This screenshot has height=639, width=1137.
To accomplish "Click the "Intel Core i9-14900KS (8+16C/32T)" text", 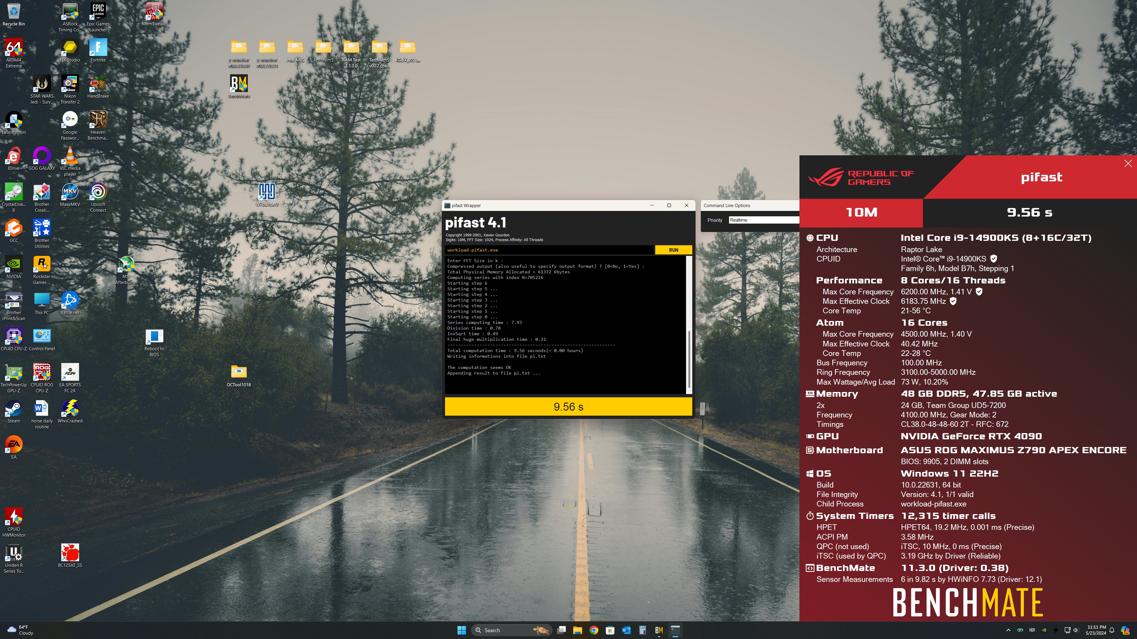I will (996, 238).
